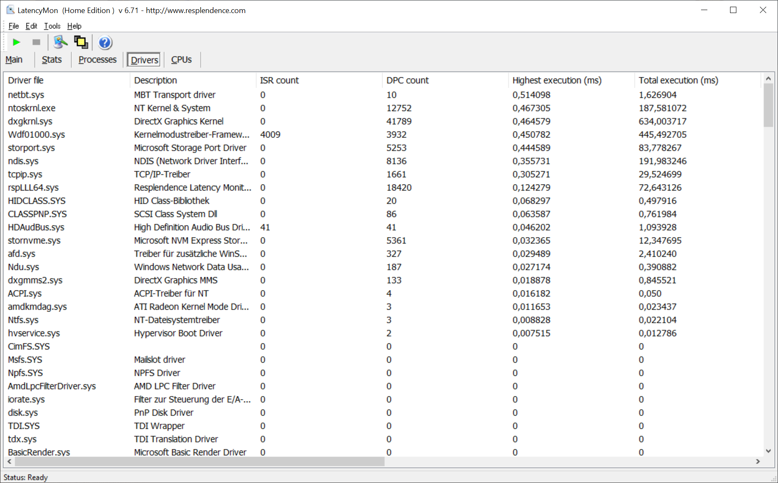778x483 pixels.
Task: Start monitoring with the green play icon
Action: tap(16, 42)
